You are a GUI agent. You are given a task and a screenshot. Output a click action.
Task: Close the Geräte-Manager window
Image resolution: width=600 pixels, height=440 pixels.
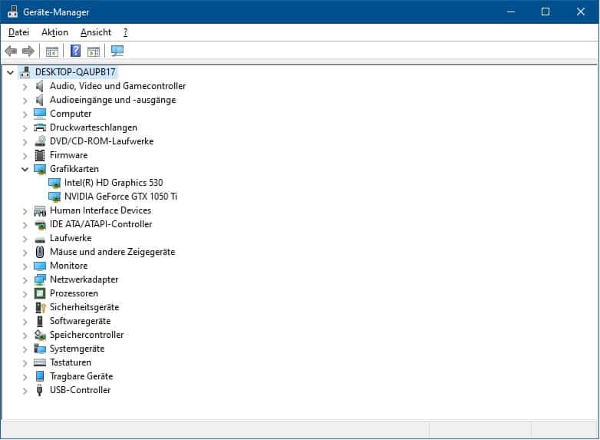click(580, 12)
